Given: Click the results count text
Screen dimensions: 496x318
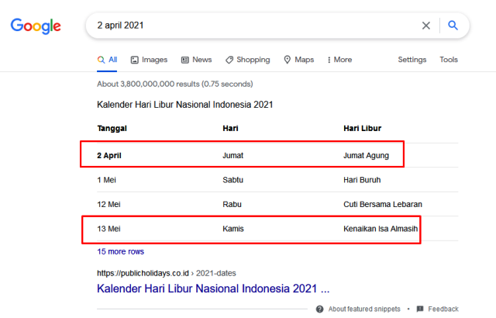Looking at the screenshot, I should (x=175, y=85).
